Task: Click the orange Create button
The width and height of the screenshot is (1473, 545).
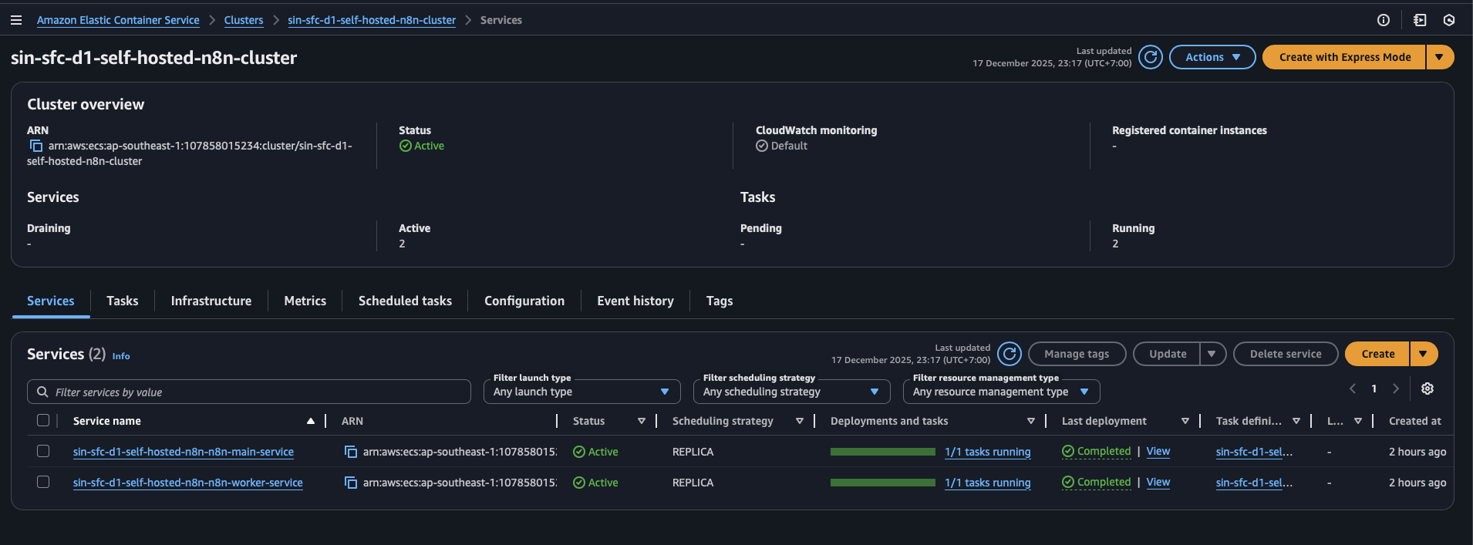Action: [1377, 354]
